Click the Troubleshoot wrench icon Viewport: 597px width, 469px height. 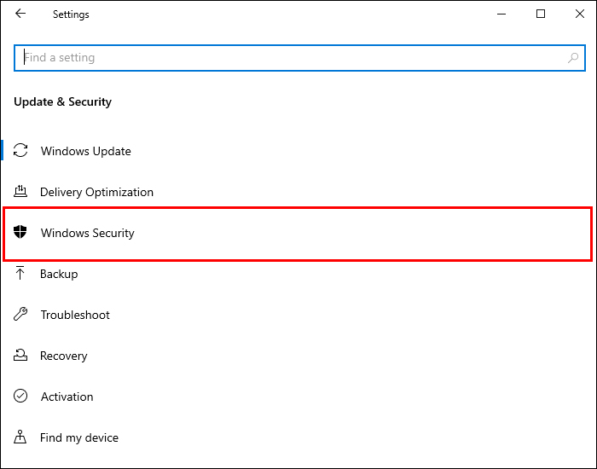pyautogui.click(x=21, y=315)
